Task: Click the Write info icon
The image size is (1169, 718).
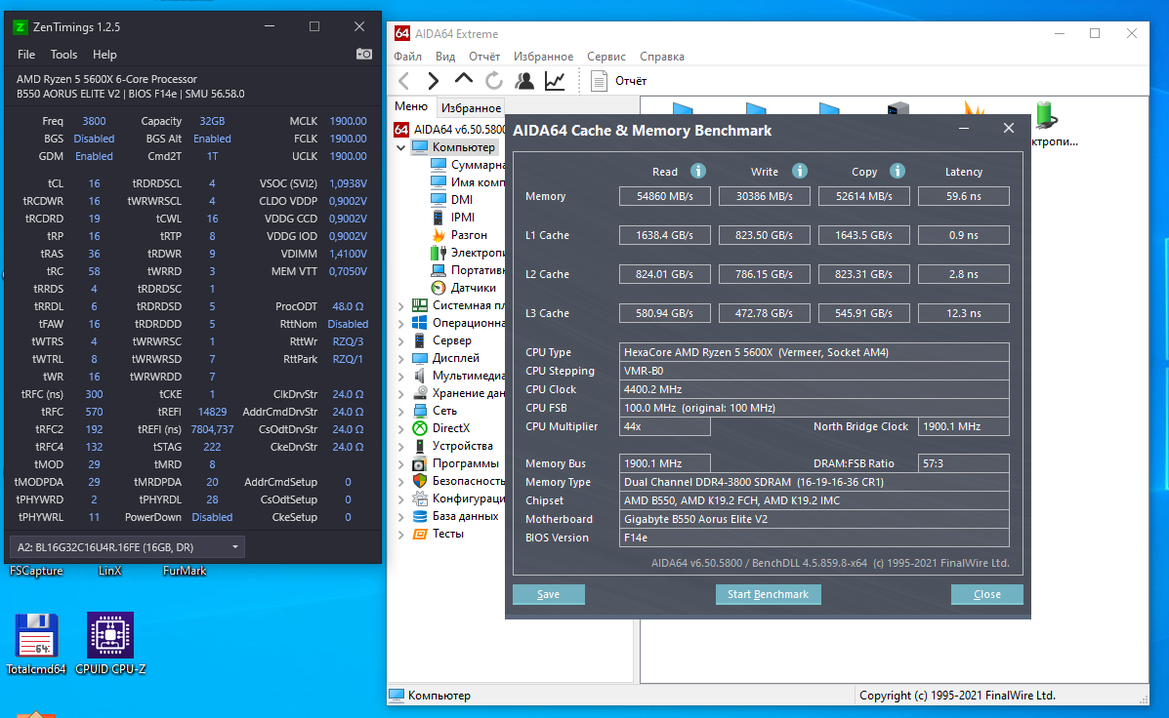Action: [x=799, y=171]
